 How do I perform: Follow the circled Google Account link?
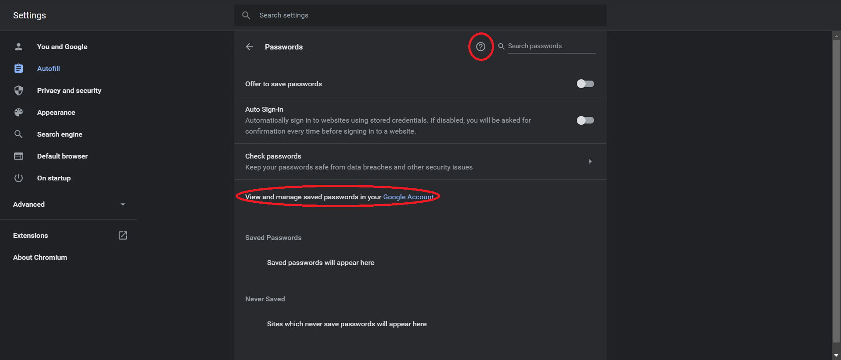408,197
